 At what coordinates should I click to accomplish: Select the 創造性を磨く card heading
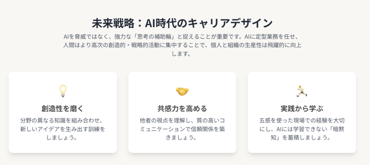63,109
